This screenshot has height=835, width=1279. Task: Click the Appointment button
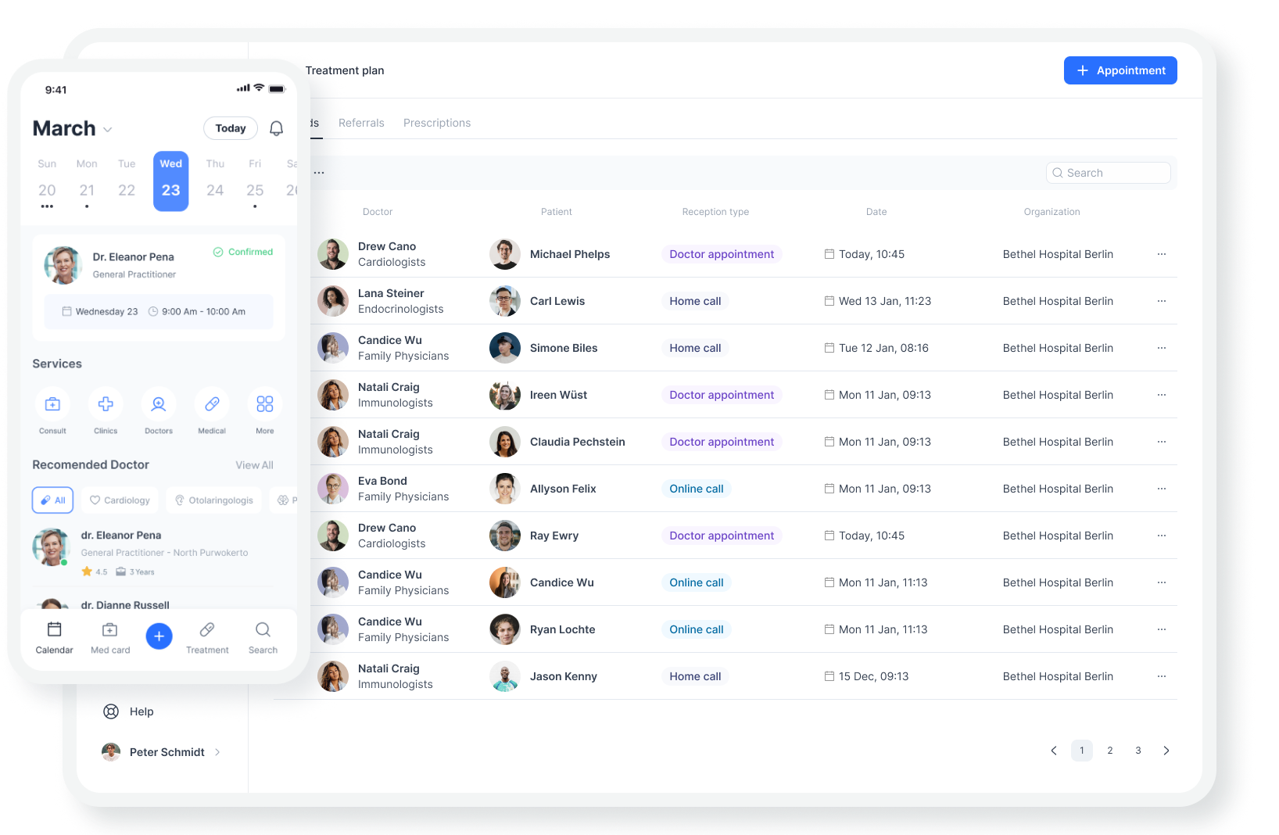[x=1120, y=70]
